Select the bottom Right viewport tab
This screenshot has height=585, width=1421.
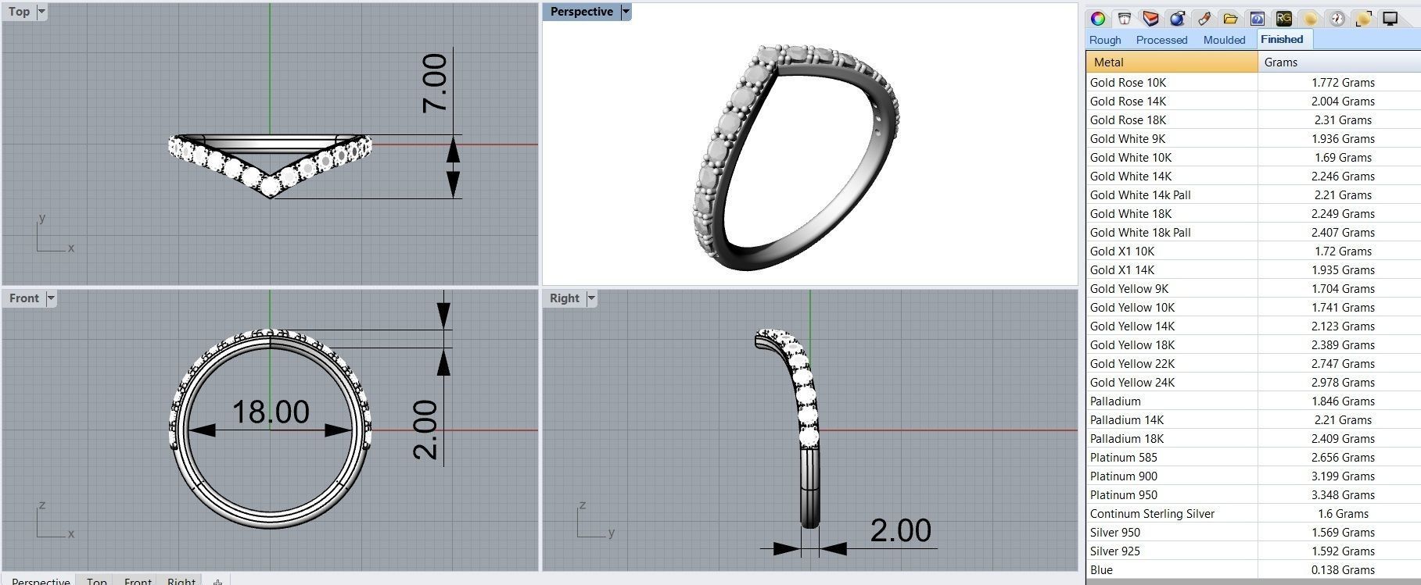tap(181, 580)
